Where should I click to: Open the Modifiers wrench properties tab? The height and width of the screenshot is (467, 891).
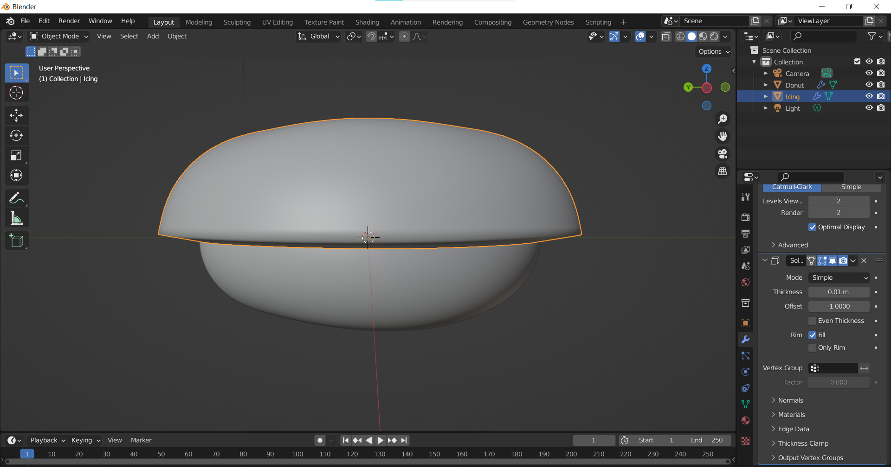745,339
